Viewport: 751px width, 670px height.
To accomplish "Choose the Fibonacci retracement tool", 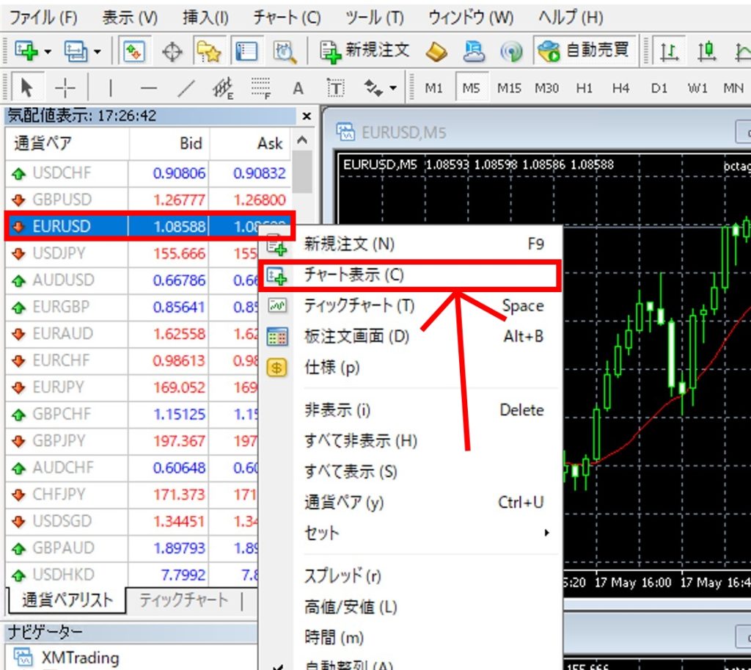I will tap(260, 88).
